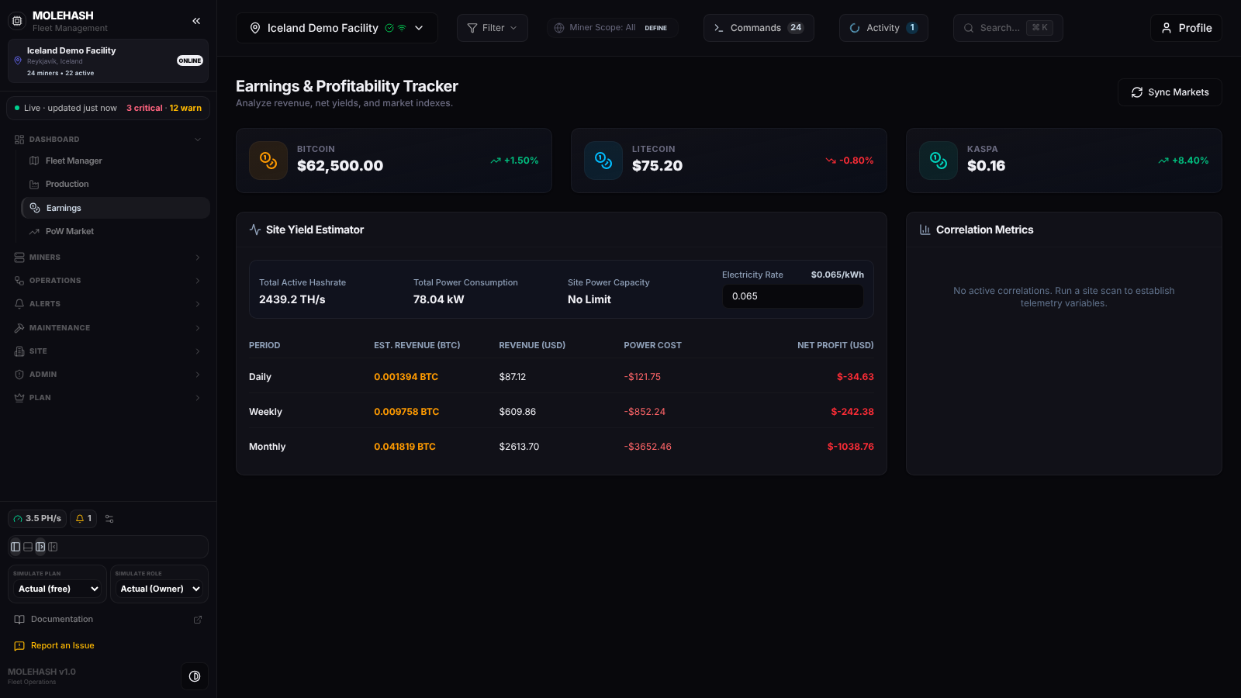1241x698 pixels.
Task: Click the MOLEHASH logo icon
Action: click(x=17, y=21)
